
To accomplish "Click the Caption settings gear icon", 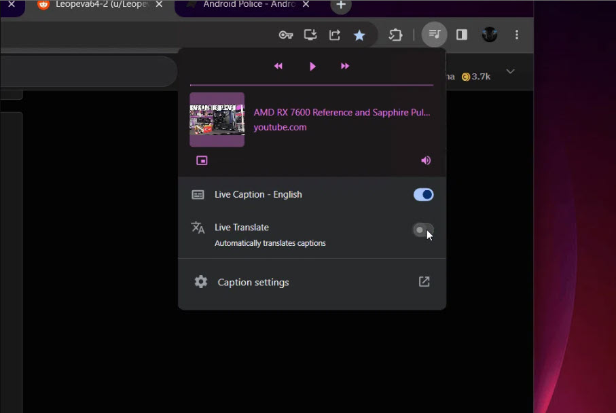I will [201, 282].
